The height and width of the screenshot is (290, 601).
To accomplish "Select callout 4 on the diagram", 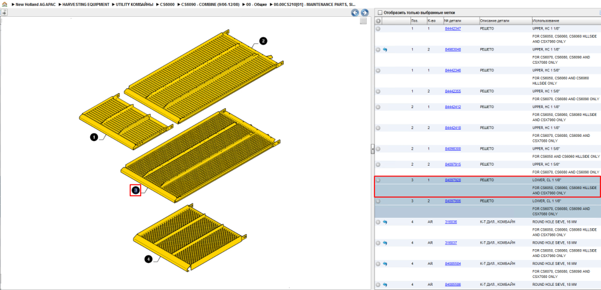I will 148,259.
